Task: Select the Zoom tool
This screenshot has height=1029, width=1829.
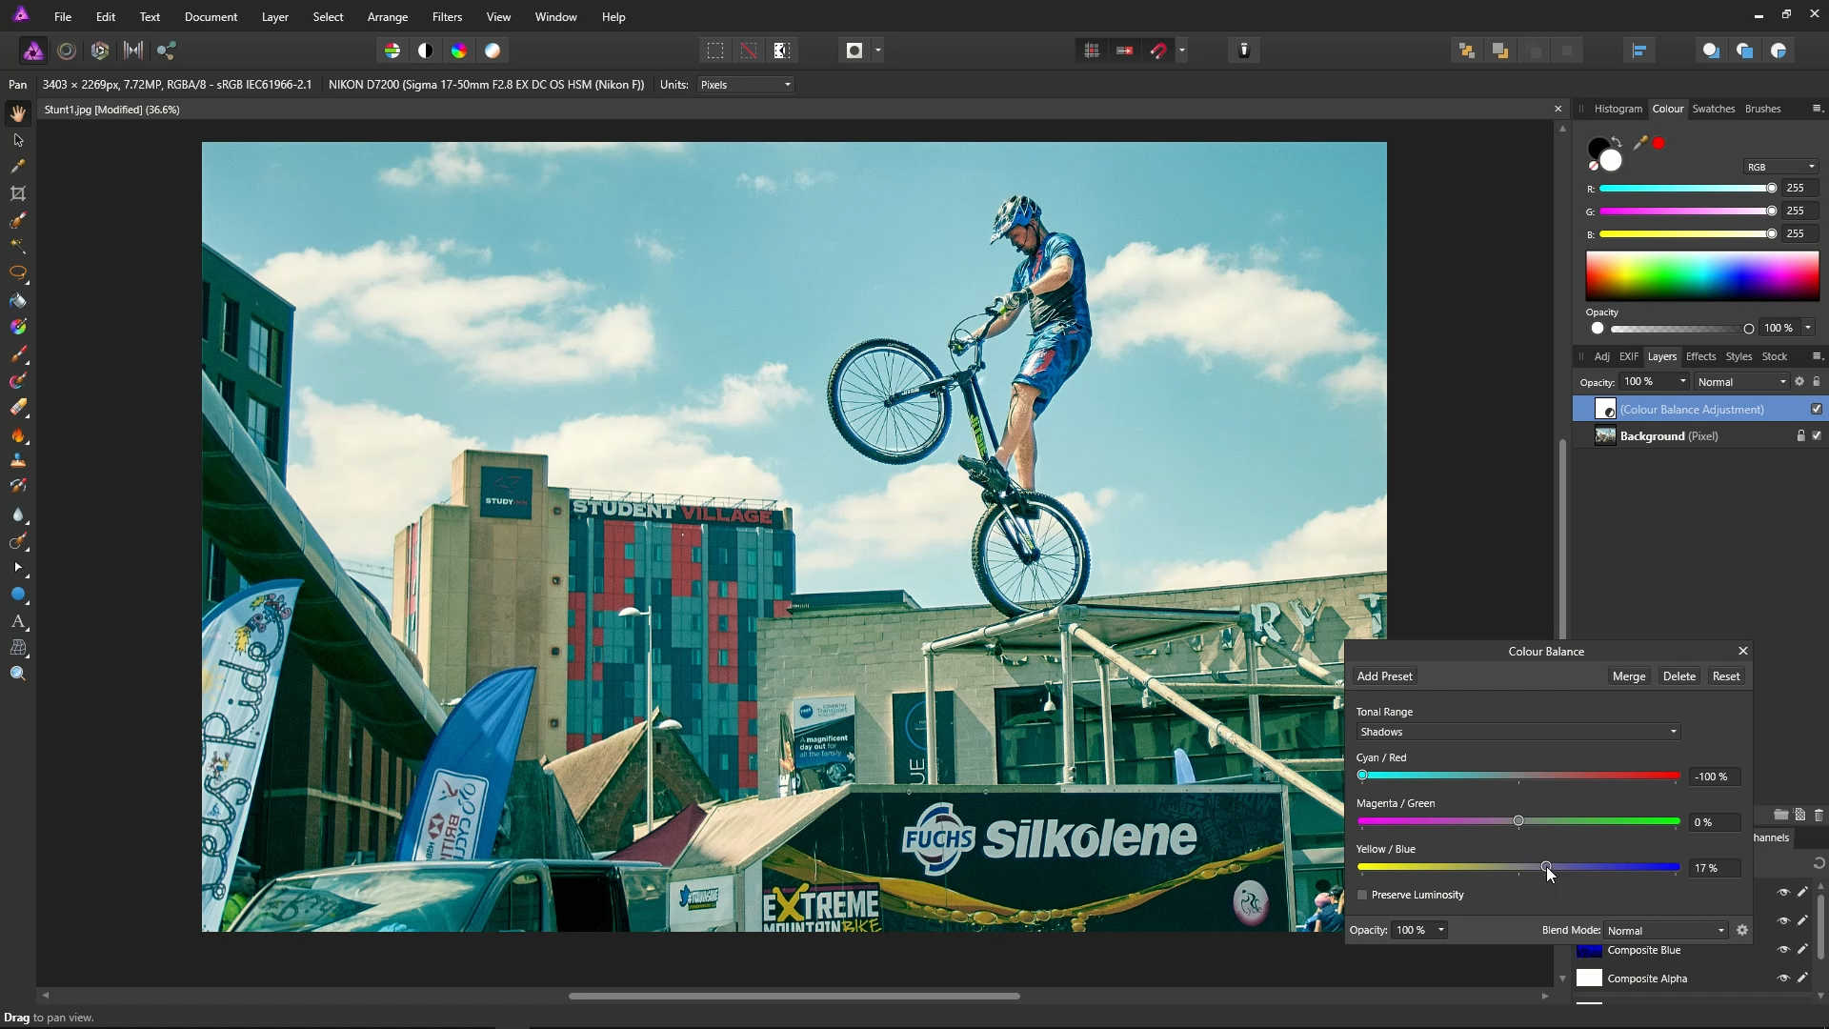Action: point(18,674)
